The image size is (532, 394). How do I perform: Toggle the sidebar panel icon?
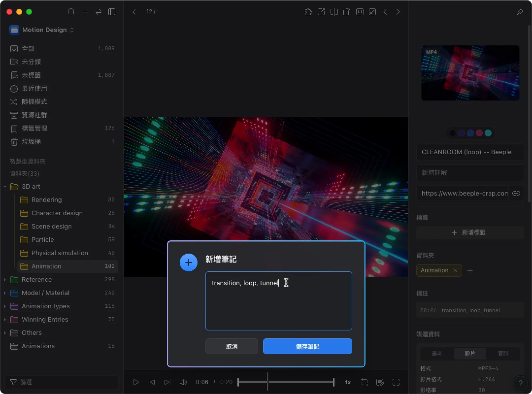[112, 12]
